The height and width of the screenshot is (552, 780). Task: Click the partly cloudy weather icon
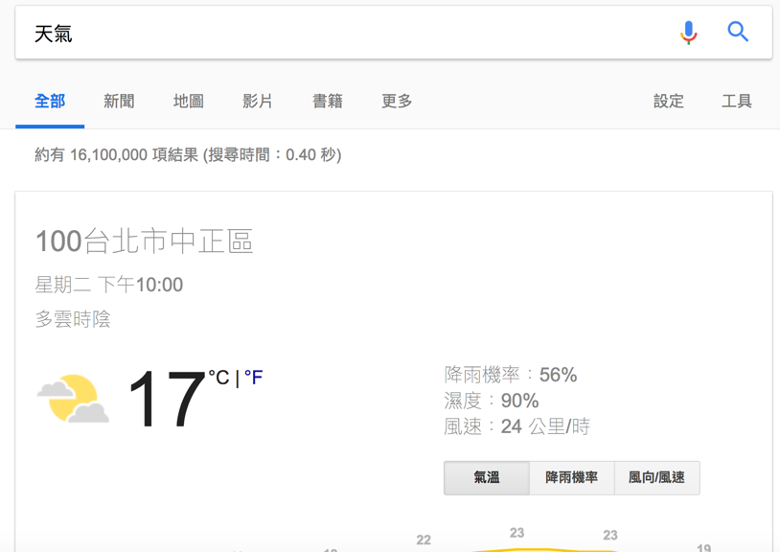tap(73, 399)
